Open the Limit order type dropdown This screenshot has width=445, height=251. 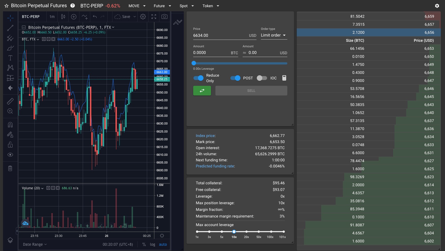coord(273,35)
